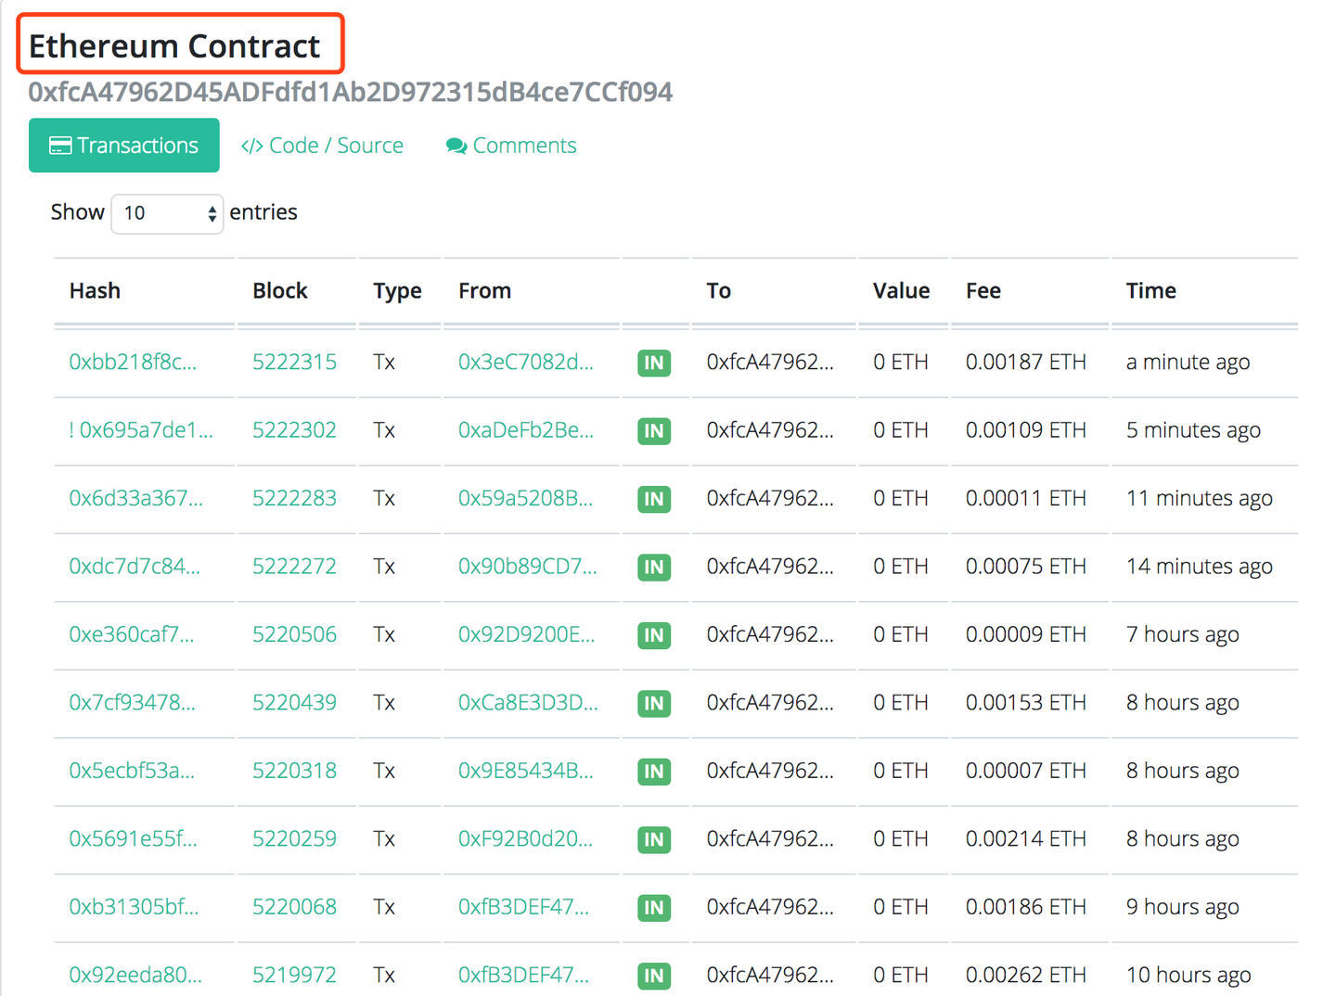View block 5220068
The width and height of the screenshot is (1336, 996).
click(295, 907)
